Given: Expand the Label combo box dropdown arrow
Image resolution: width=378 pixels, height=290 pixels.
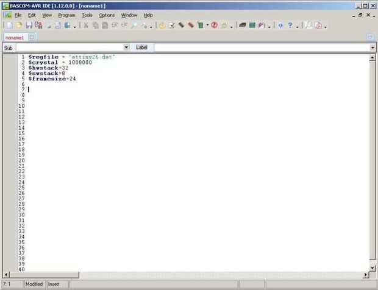Looking at the screenshot, I should click(373, 48).
